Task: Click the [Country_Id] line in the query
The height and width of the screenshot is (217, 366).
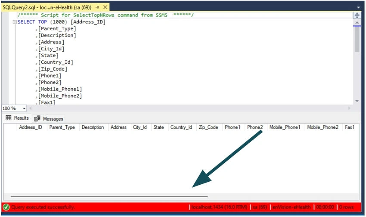Action: click(56, 62)
